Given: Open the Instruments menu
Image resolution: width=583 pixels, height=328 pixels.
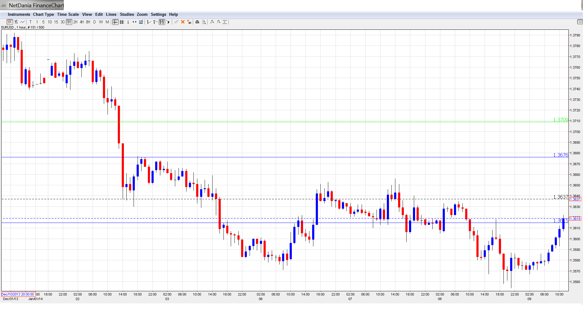Looking at the screenshot, I should point(19,14).
